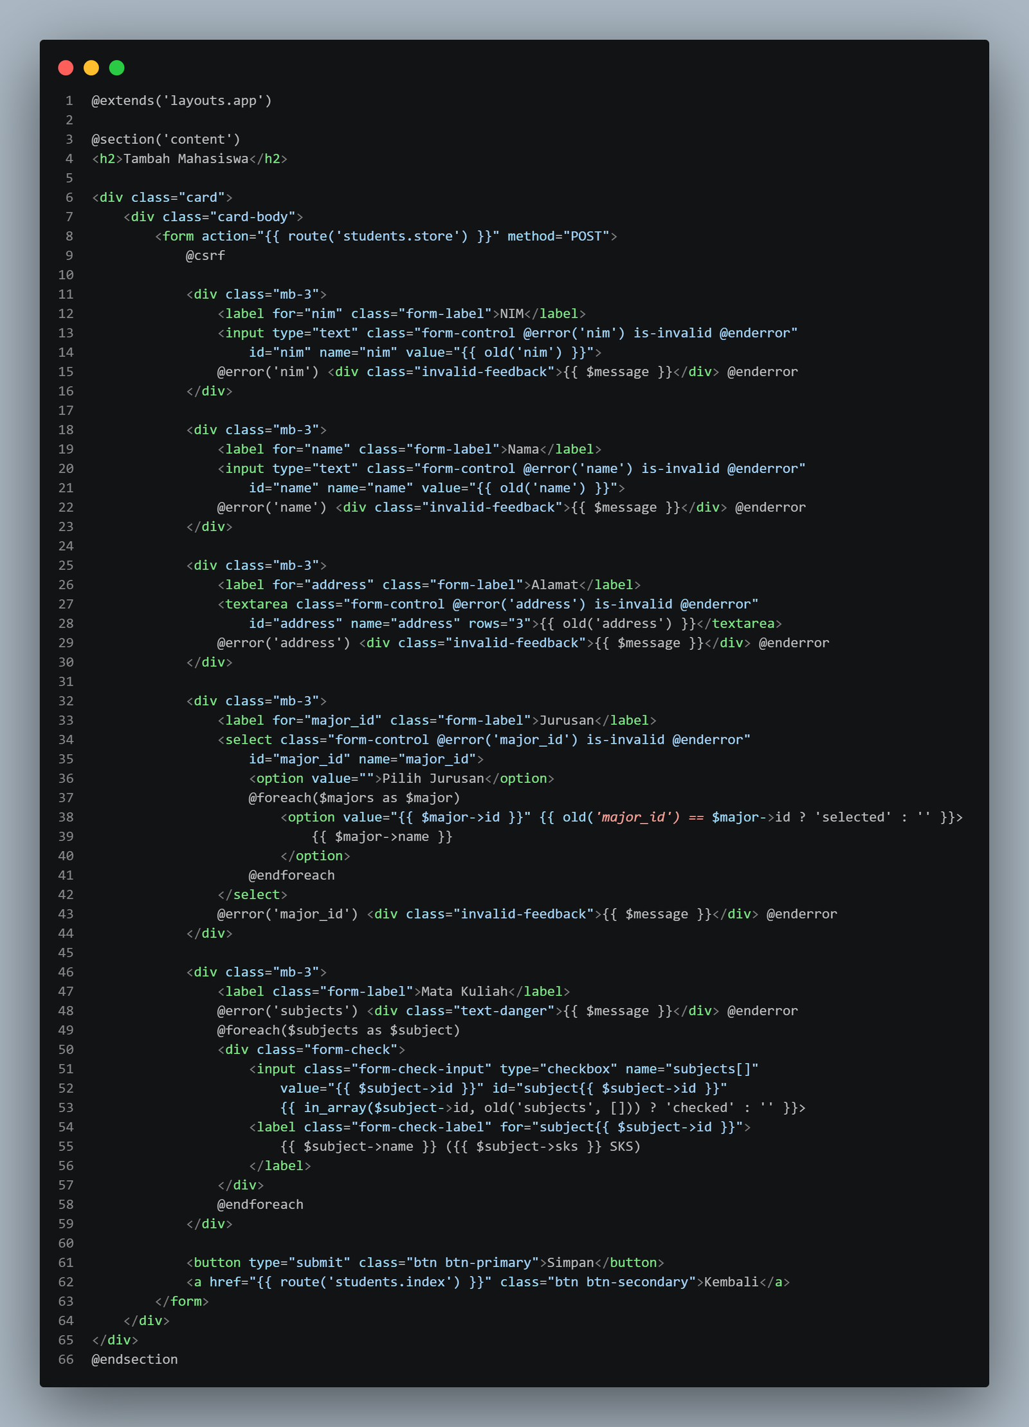The height and width of the screenshot is (1427, 1029).
Task: Click the 'label class="form-check-label"' line
Action: point(500,1127)
